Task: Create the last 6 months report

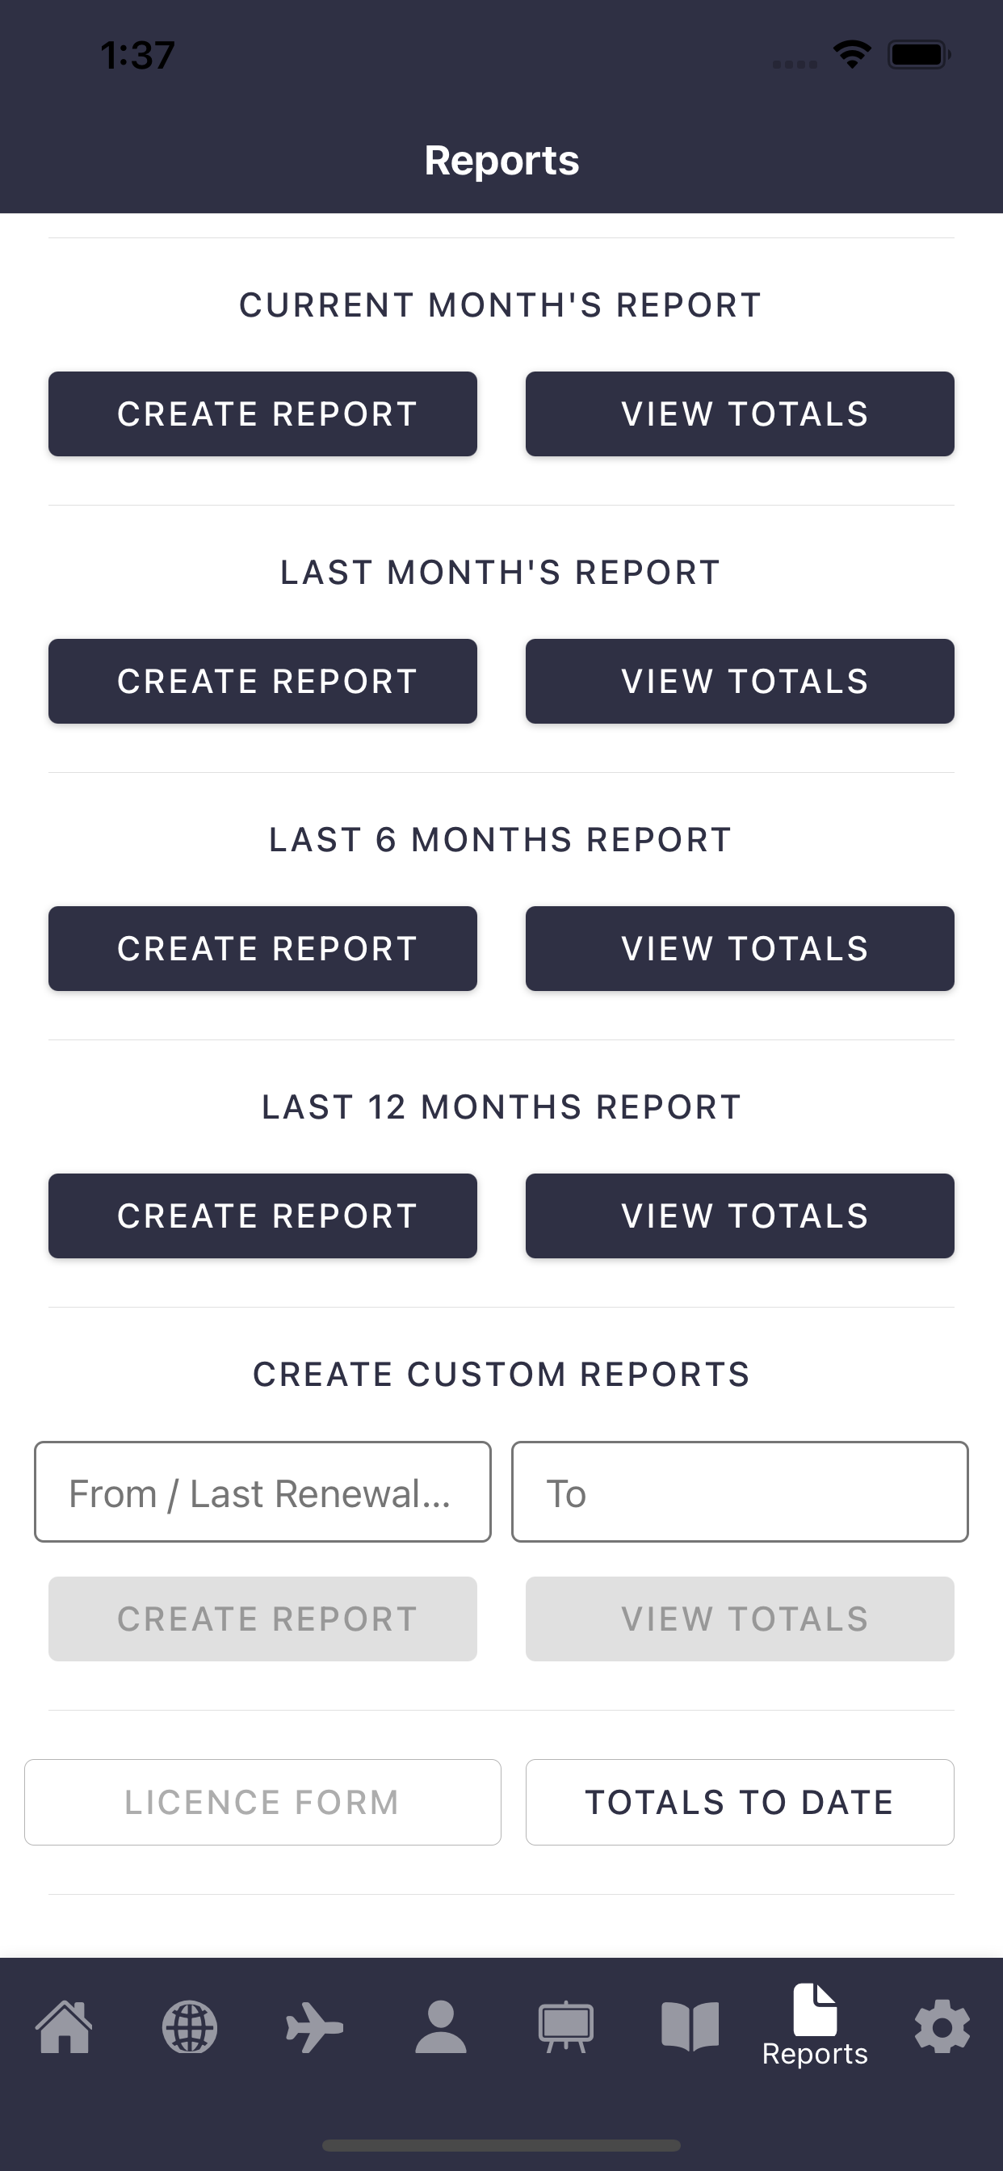Action: tap(263, 948)
